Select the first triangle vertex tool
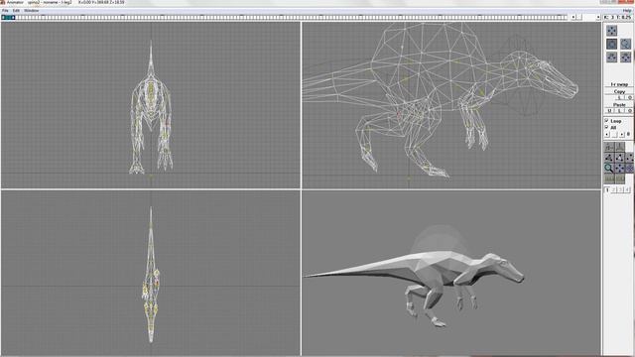Viewport: 635px width, 357px height. tap(609, 158)
